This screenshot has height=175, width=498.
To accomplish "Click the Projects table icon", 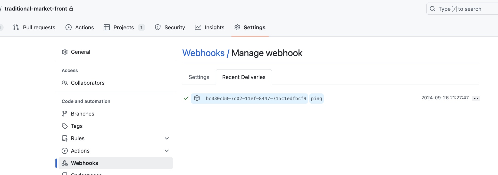I will (107, 27).
